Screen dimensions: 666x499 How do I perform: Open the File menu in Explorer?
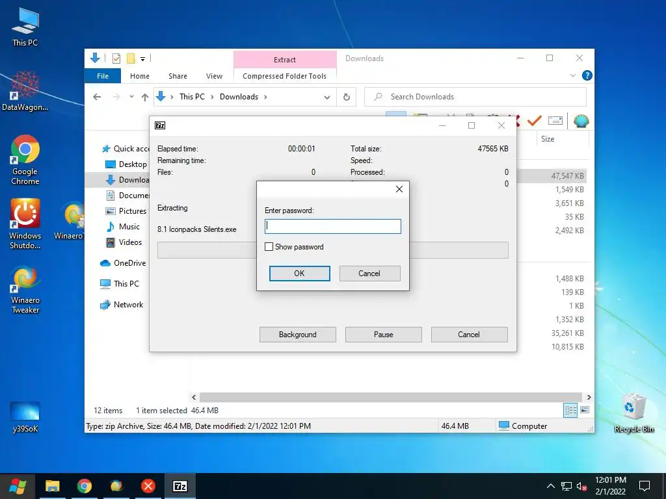point(103,76)
